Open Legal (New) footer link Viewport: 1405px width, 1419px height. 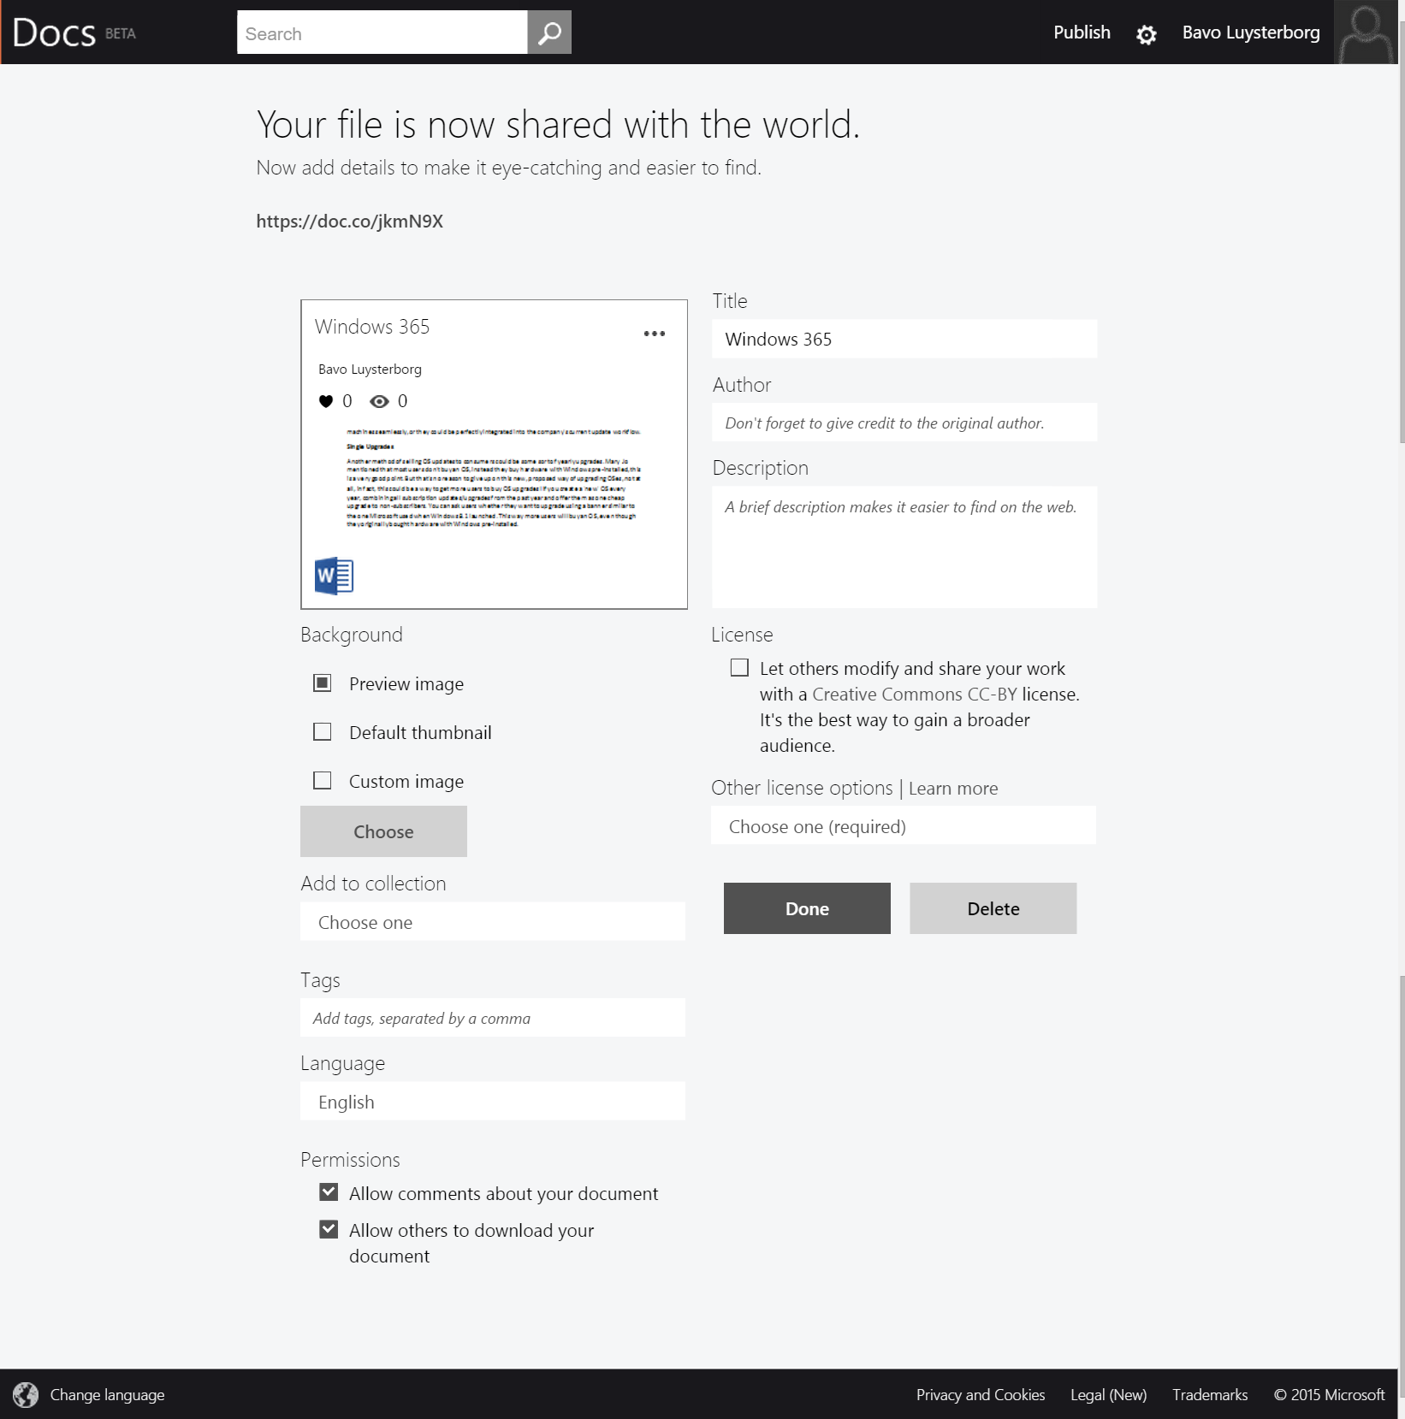pyautogui.click(x=1108, y=1395)
